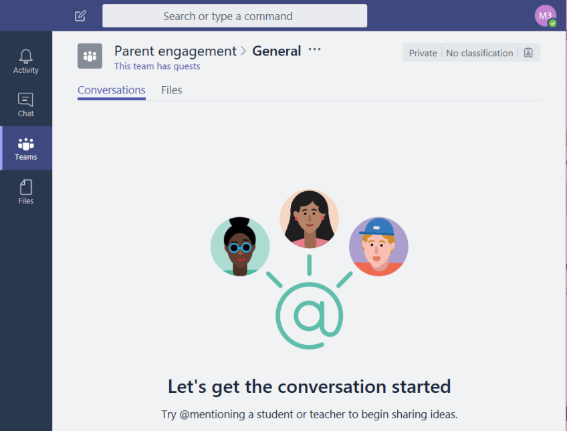Open the General channel more options ellipsis
The height and width of the screenshot is (431, 567).
(314, 50)
